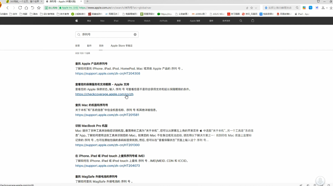
Task: Click the favorites star beside the home icon
Action: [x=39, y=8]
